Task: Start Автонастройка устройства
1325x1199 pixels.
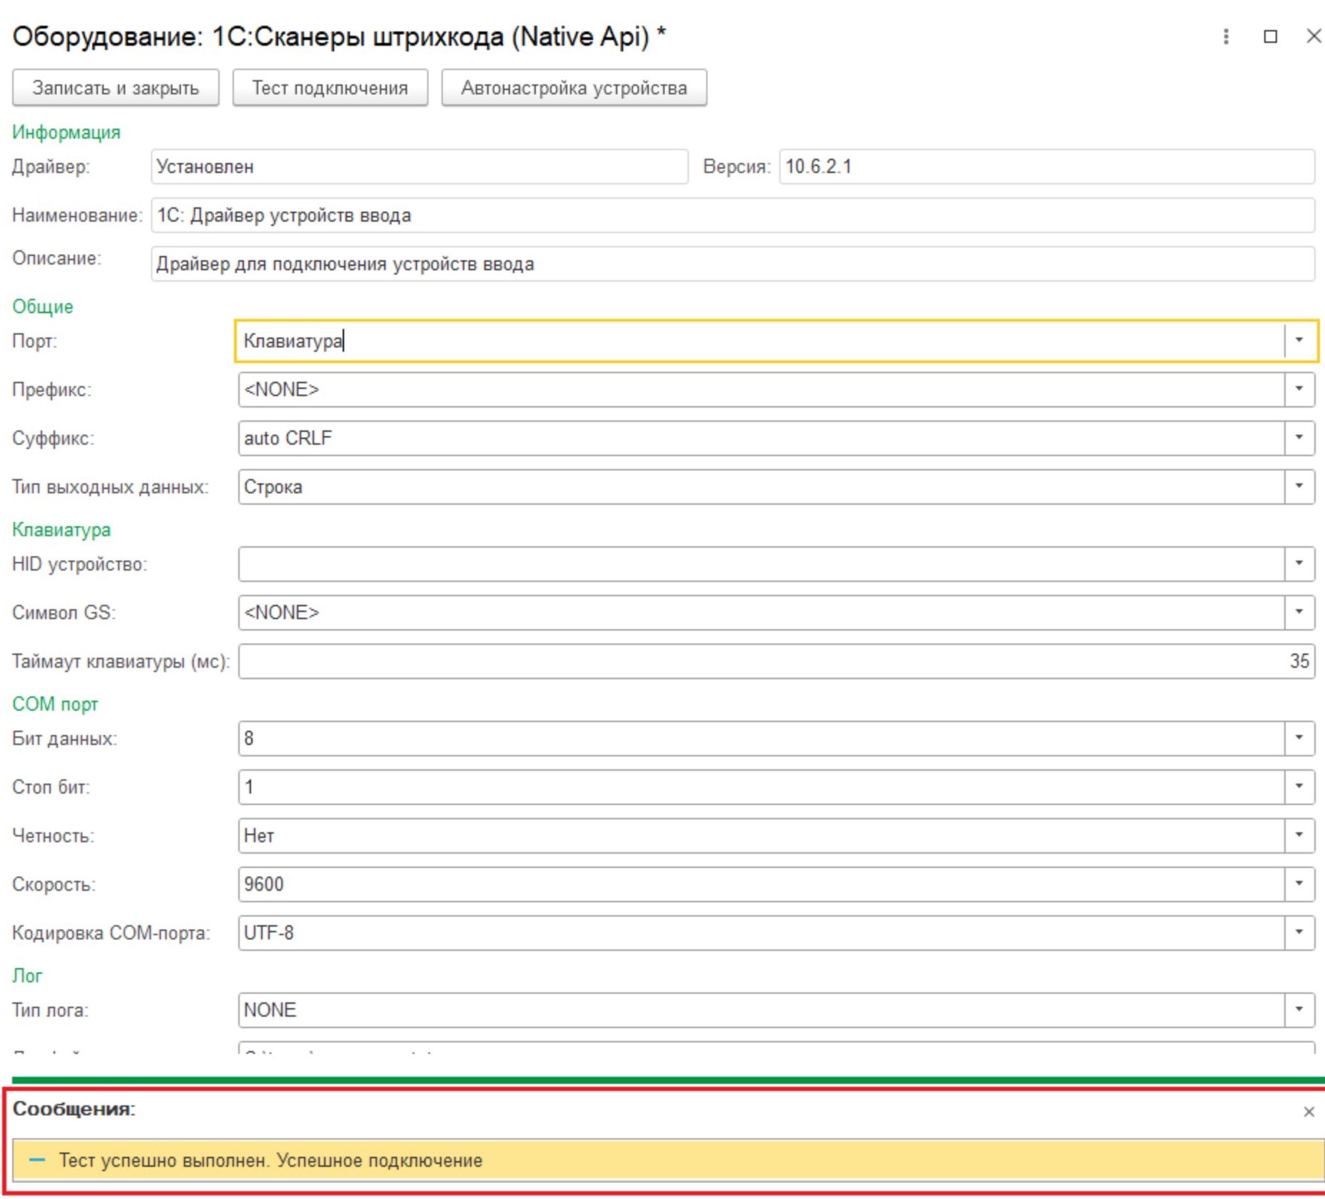Action: 574,88
